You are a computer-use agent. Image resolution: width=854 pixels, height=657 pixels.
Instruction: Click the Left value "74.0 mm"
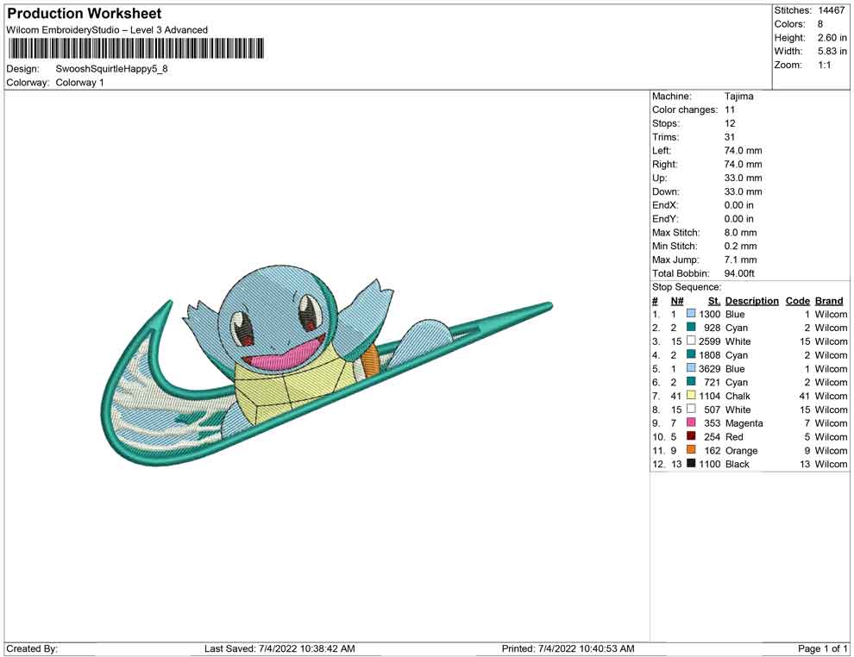(x=743, y=151)
